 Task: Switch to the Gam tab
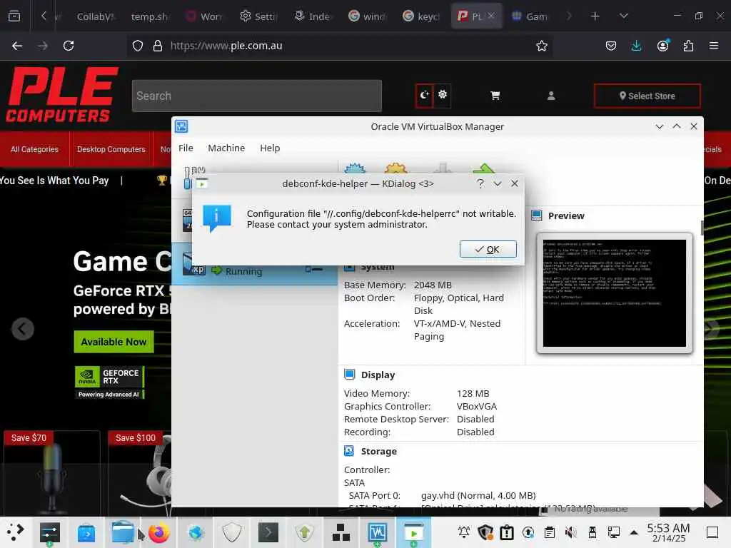pos(530,16)
